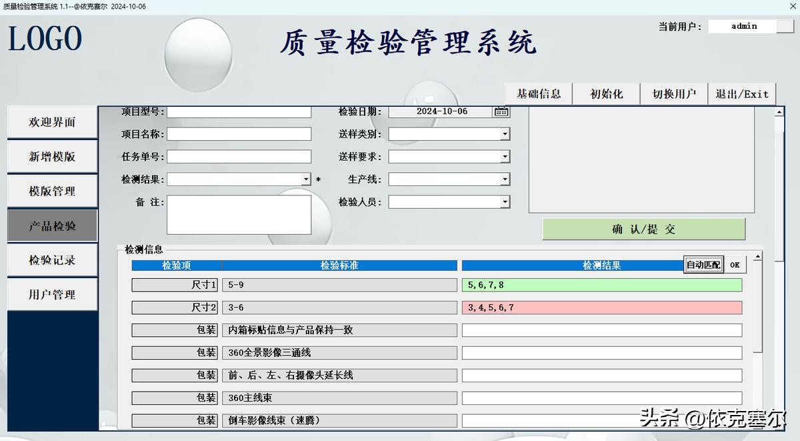The width and height of the screenshot is (800, 441).
Task: Click the small OK button
Action: coord(735,265)
